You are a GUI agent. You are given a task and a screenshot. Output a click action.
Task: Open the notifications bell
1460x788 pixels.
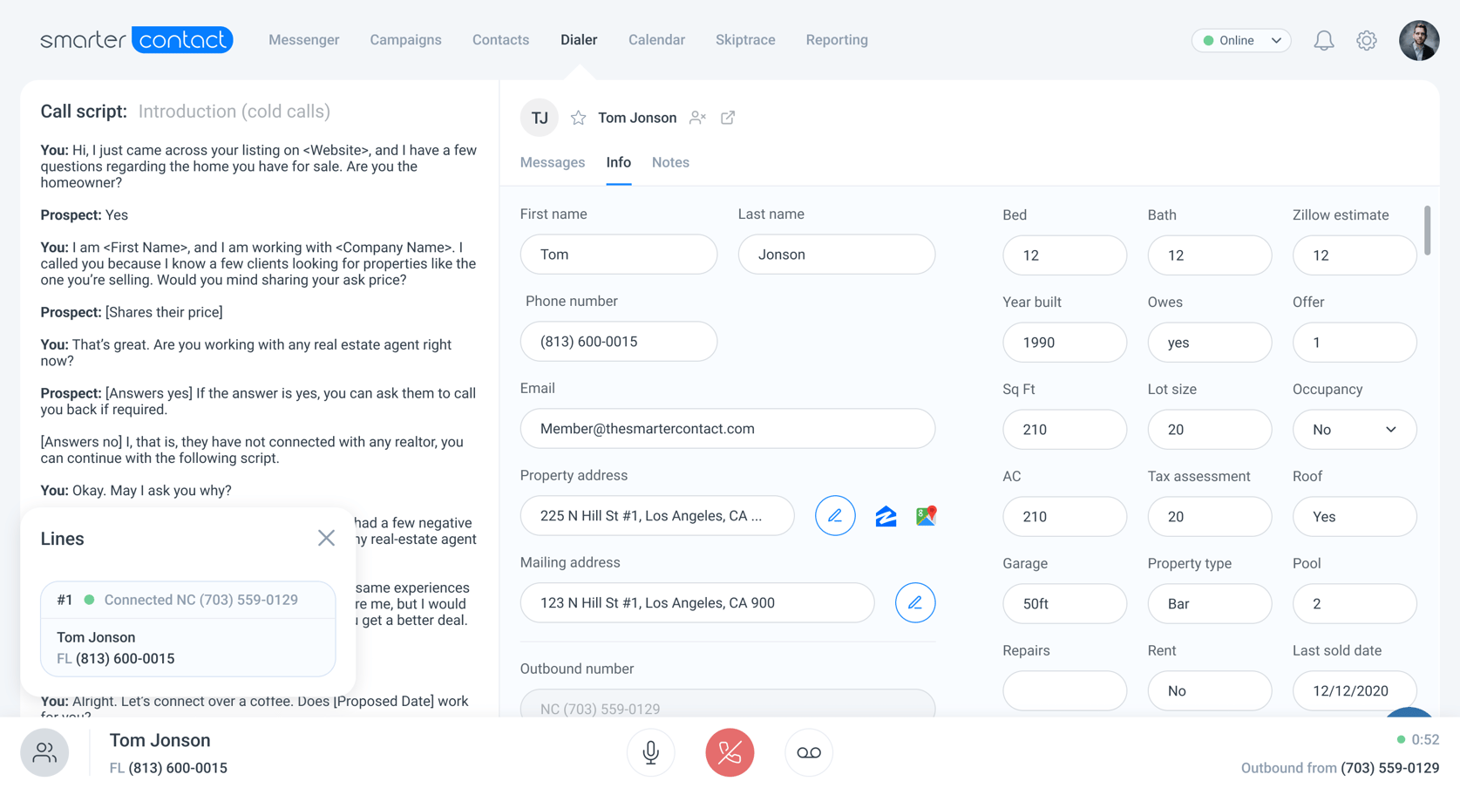1323,40
